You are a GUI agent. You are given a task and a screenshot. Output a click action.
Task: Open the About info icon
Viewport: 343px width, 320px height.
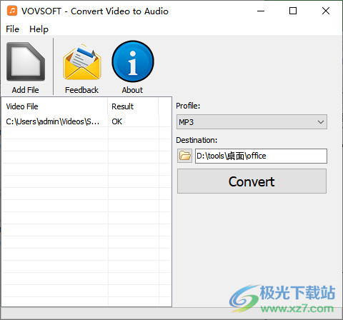click(x=133, y=61)
